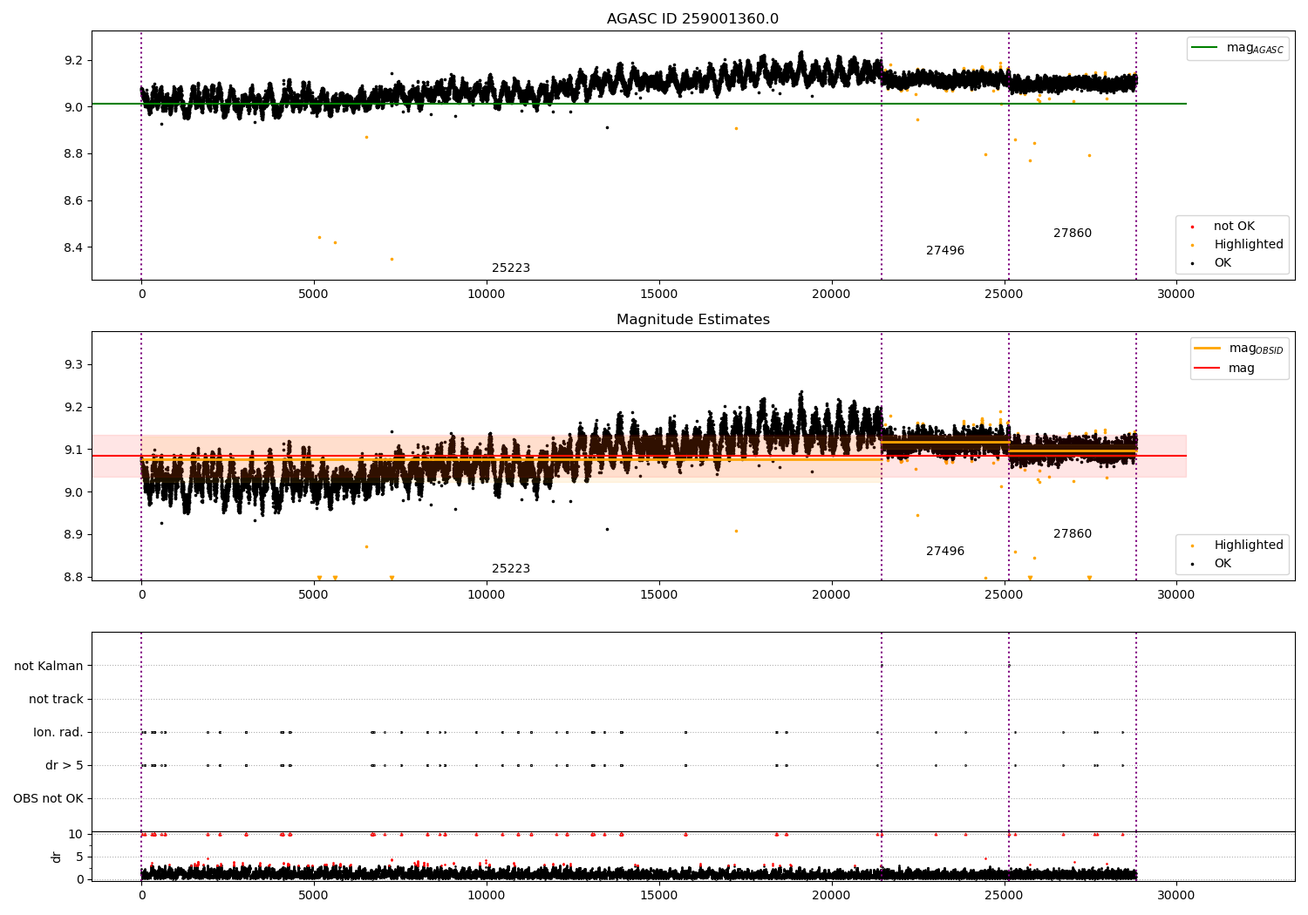Click y-tick 8.6 on the top plot
The height and width of the screenshot is (915, 1308).
(75, 200)
